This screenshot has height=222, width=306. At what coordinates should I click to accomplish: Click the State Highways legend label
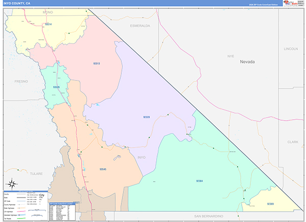9,208
